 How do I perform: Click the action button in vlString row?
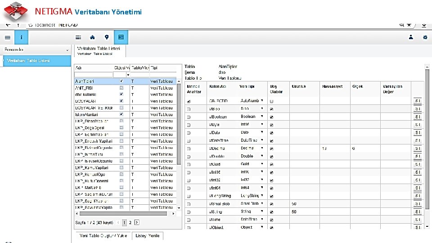coord(418,212)
